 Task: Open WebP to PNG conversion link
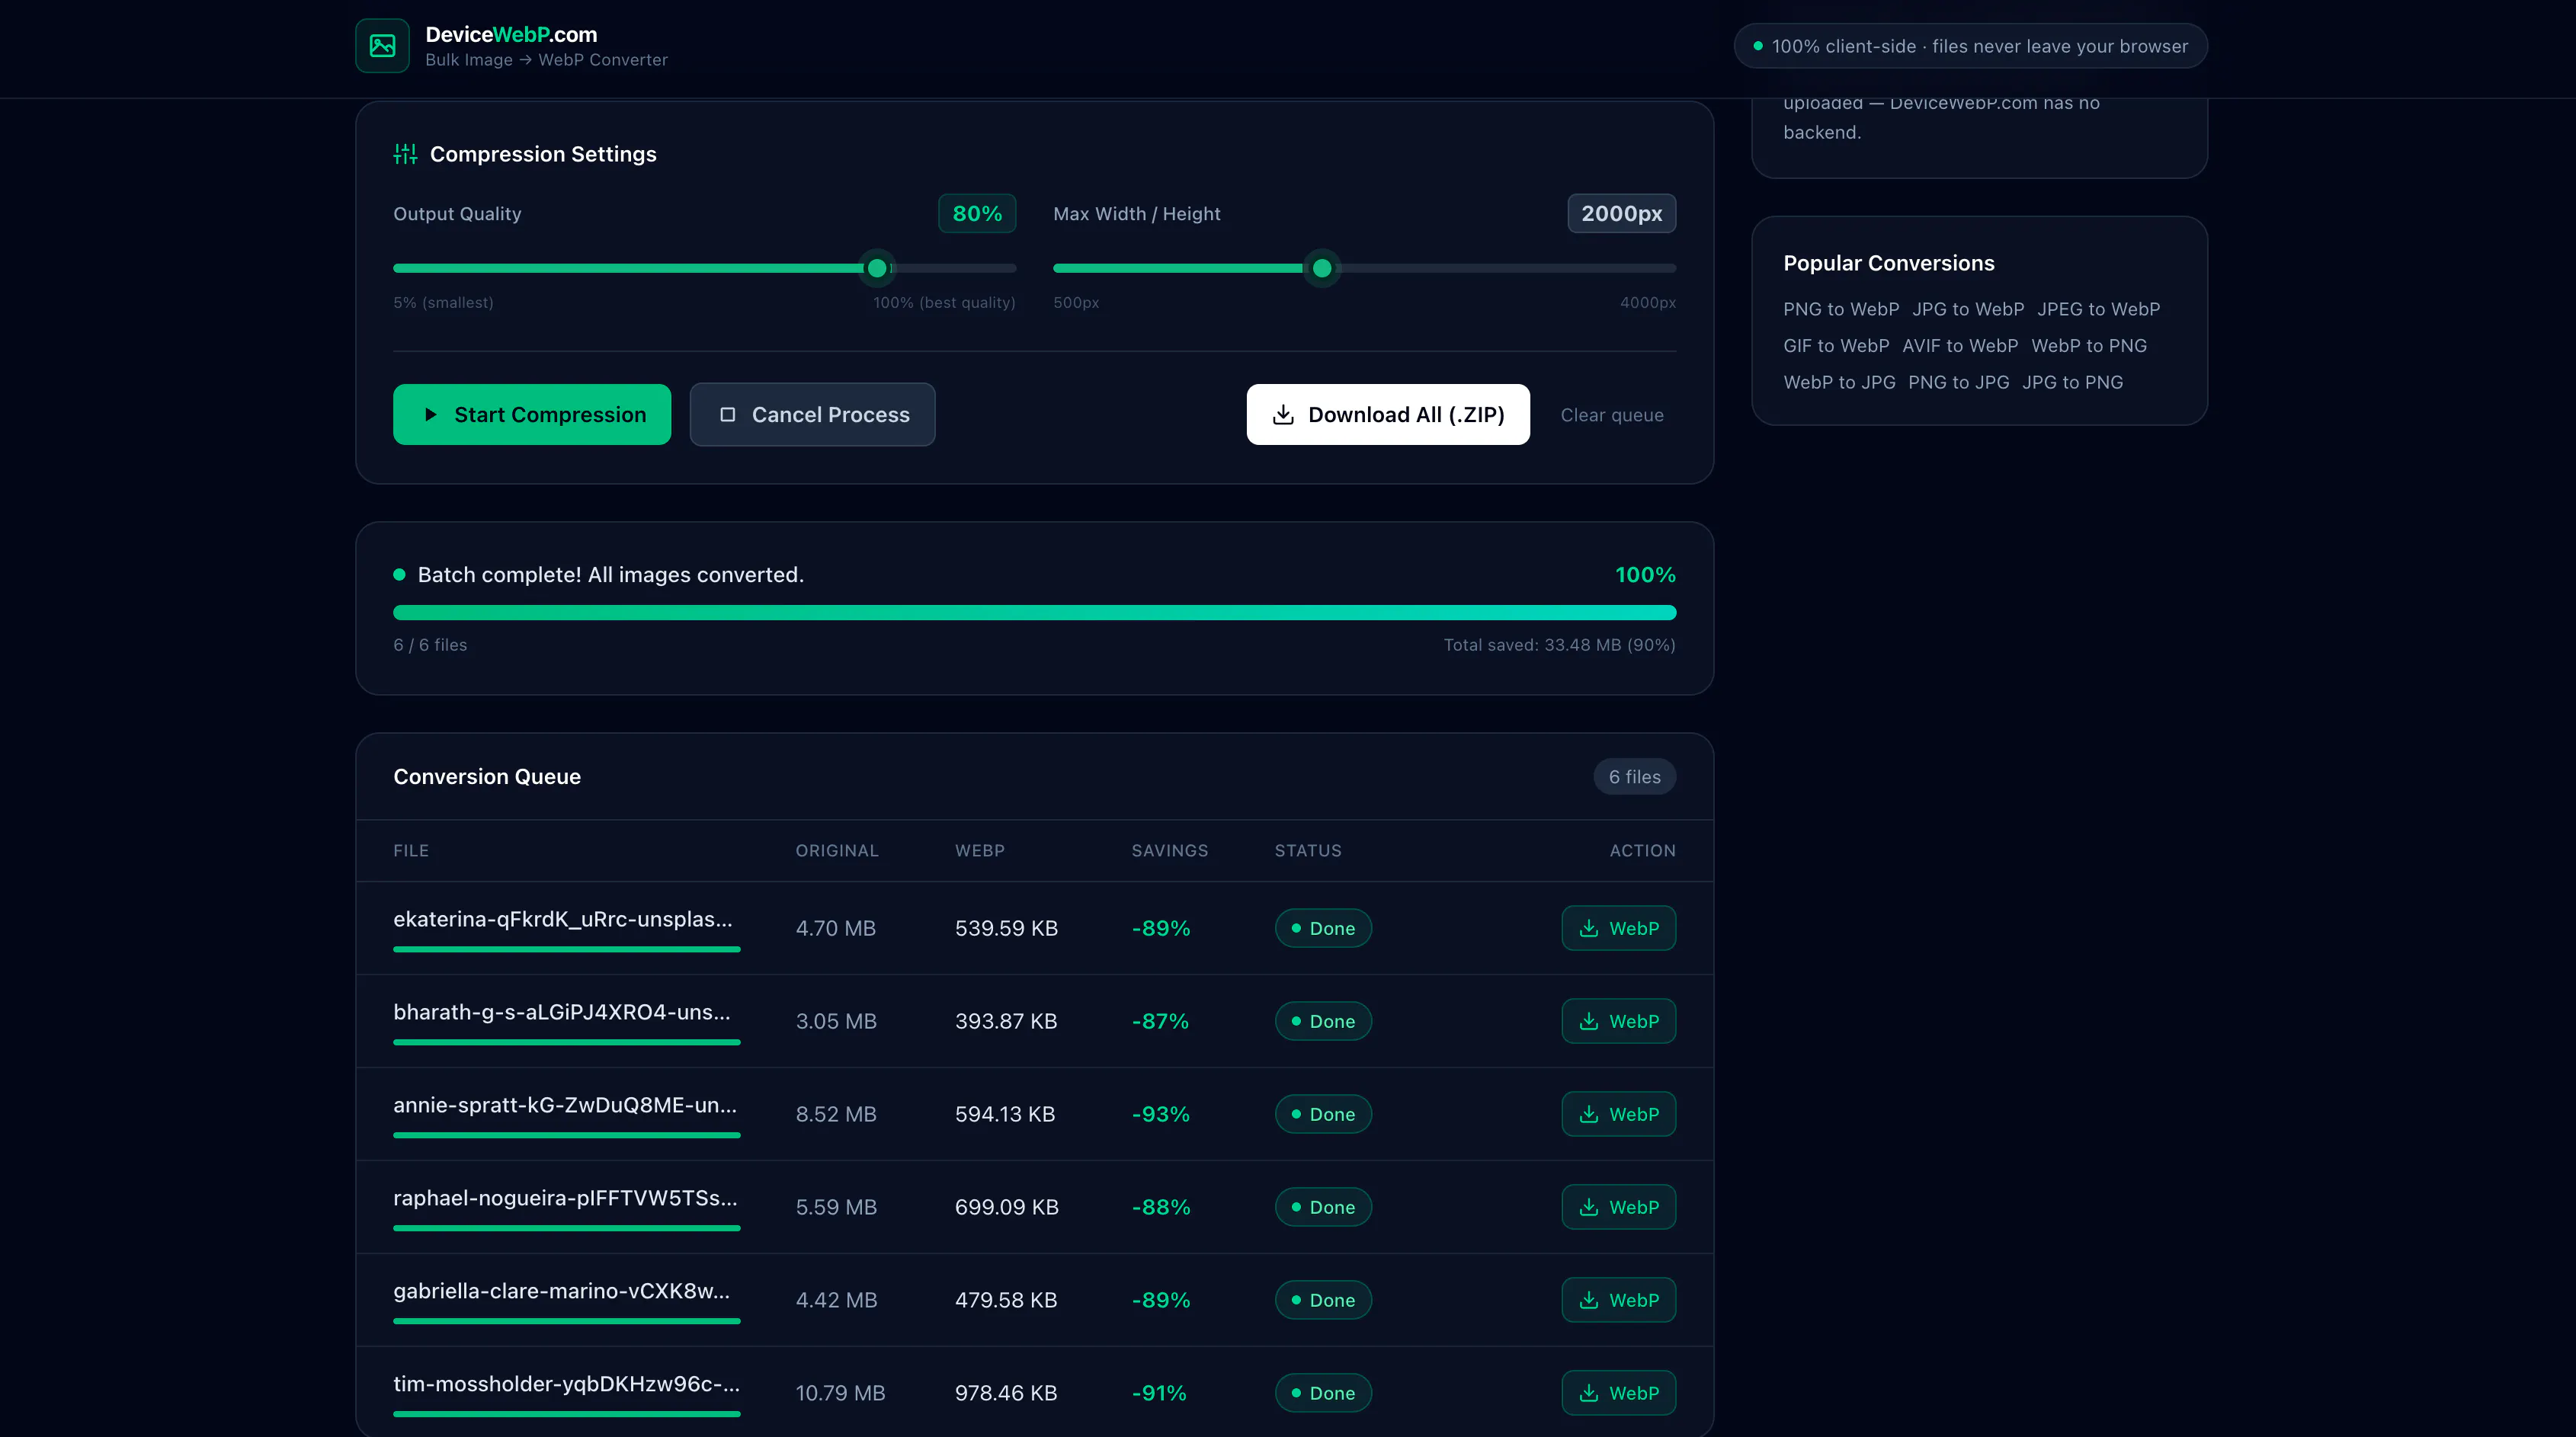pos(2089,346)
